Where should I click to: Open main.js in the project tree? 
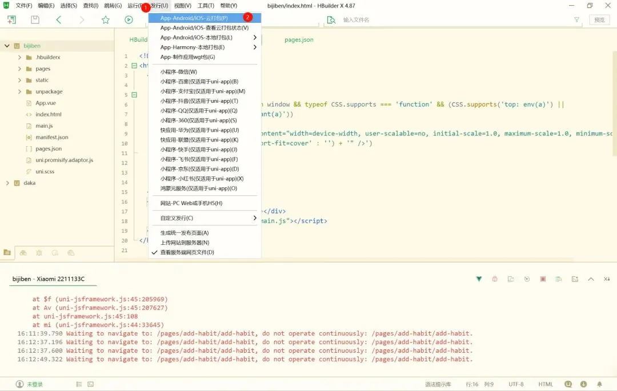44,126
